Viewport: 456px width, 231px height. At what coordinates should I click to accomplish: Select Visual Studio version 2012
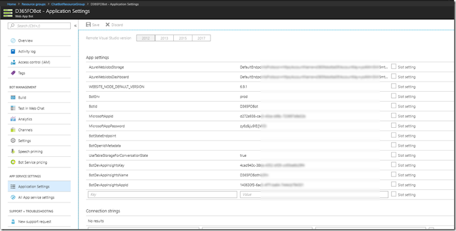click(x=146, y=38)
